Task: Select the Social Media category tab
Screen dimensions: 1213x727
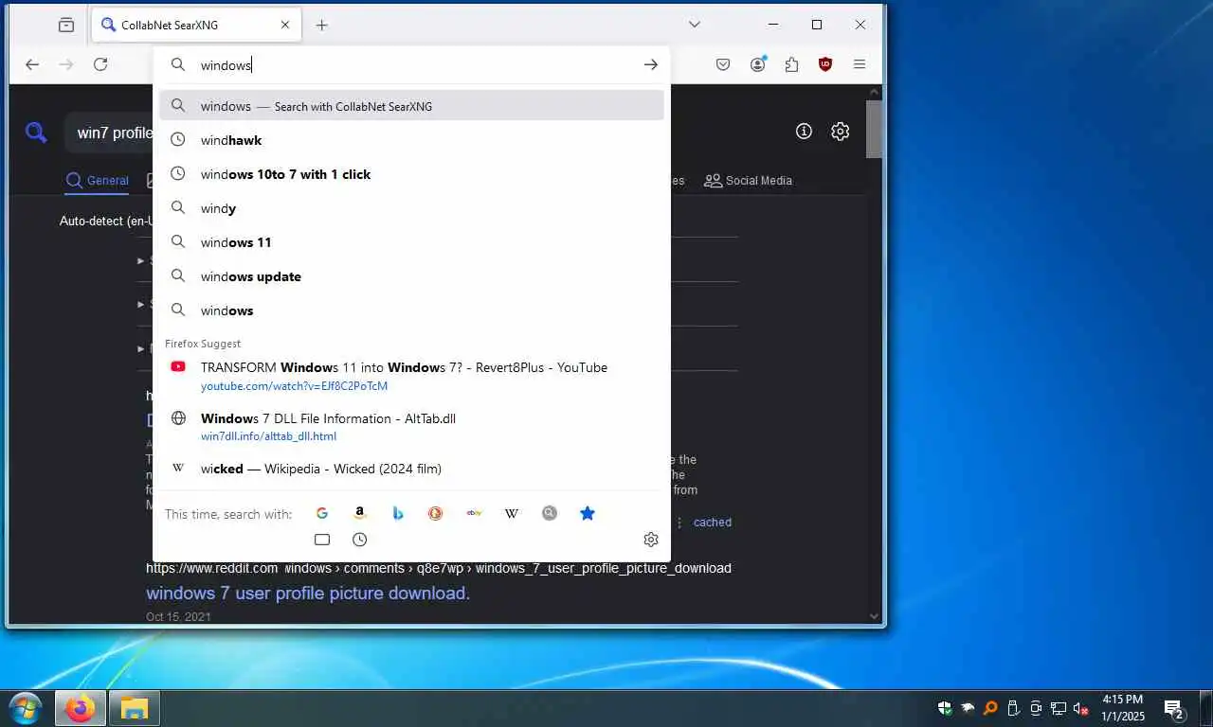Action: 748,181
